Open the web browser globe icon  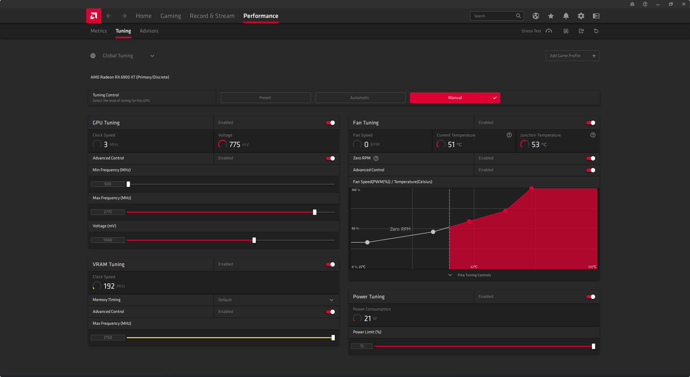[x=536, y=16]
